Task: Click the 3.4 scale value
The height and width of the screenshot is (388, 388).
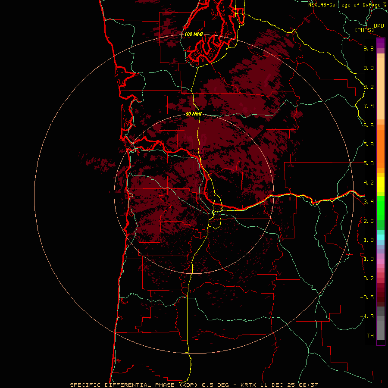Action: [x=369, y=202]
